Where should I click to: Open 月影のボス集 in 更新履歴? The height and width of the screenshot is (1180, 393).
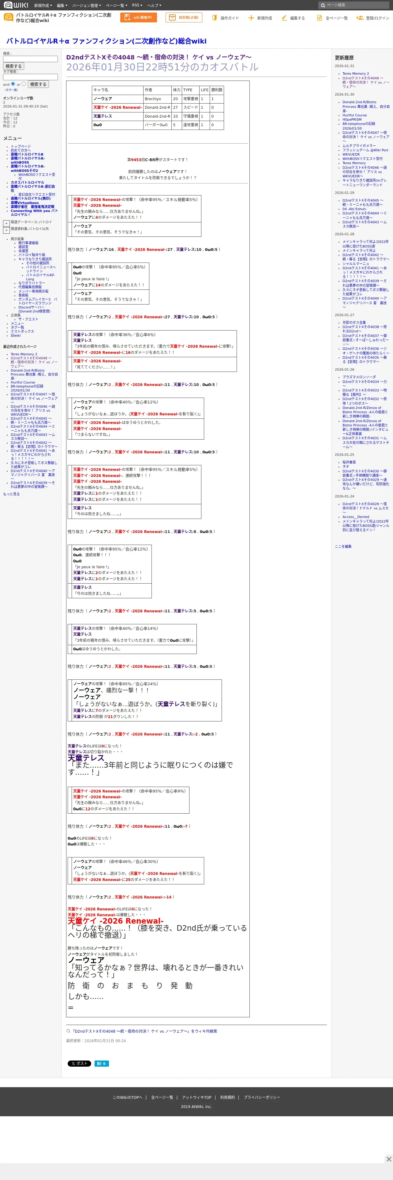point(354,323)
